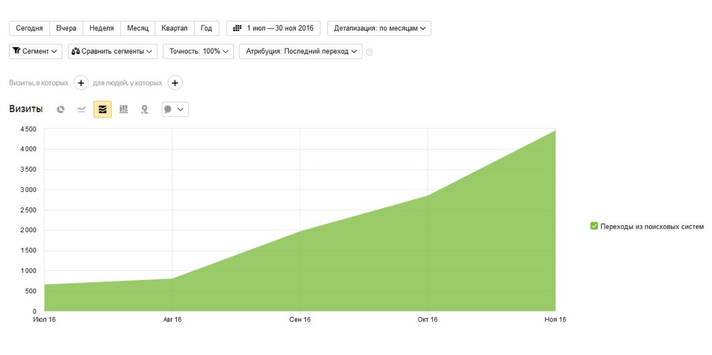Click the attribution help question icon
Viewport: 712px width, 355px height.
click(370, 52)
